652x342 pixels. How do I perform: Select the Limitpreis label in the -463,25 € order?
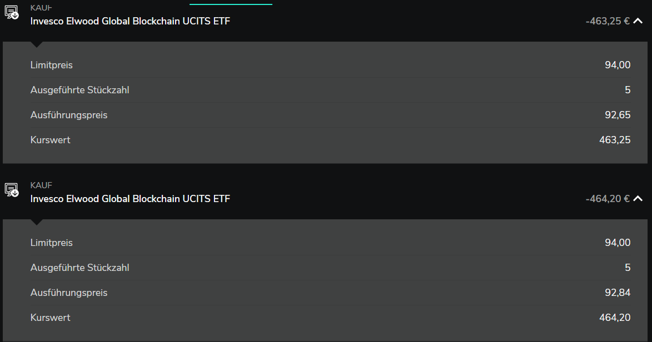click(x=52, y=65)
